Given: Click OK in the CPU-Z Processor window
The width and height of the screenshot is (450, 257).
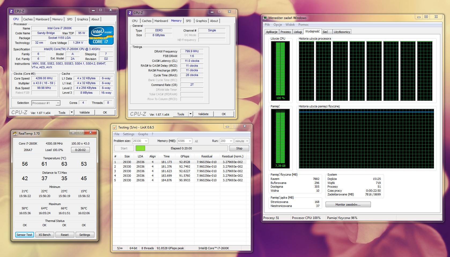Looking at the screenshot, I should (x=105, y=113).
